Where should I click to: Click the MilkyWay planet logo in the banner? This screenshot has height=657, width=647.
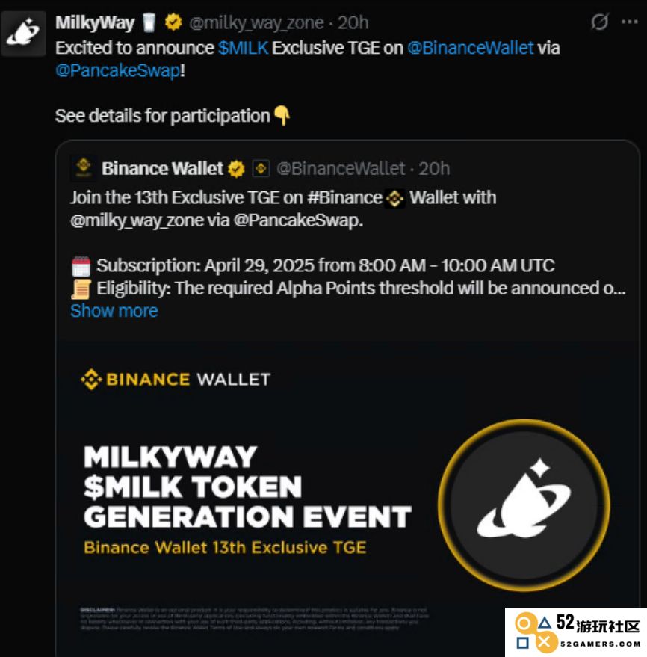pos(524,505)
